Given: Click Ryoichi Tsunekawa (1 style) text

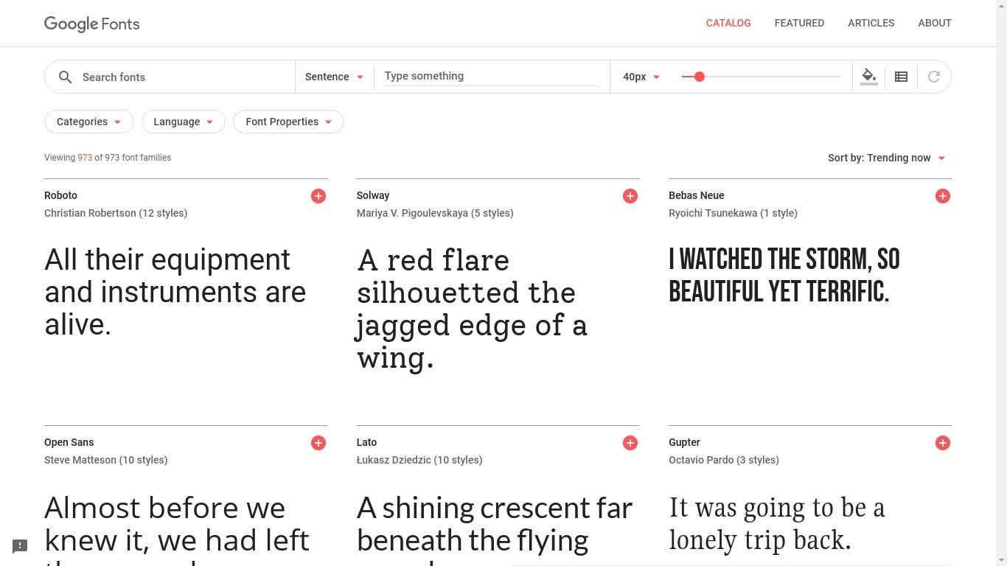Looking at the screenshot, I should tap(733, 213).
